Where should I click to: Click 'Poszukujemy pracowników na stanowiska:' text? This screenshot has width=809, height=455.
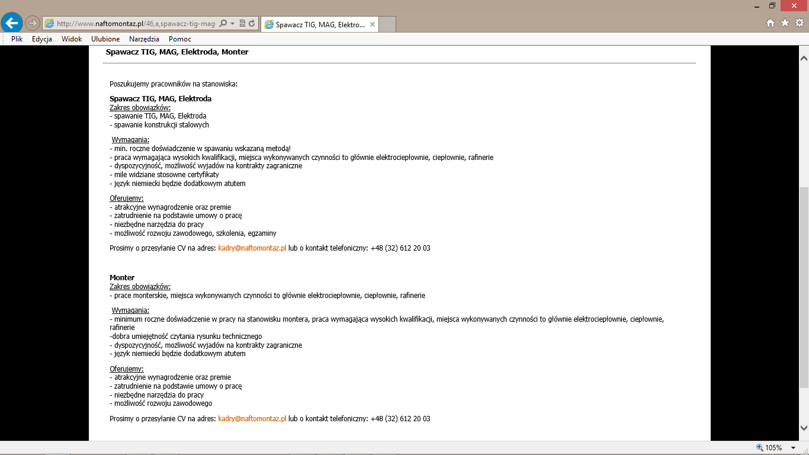coord(174,84)
